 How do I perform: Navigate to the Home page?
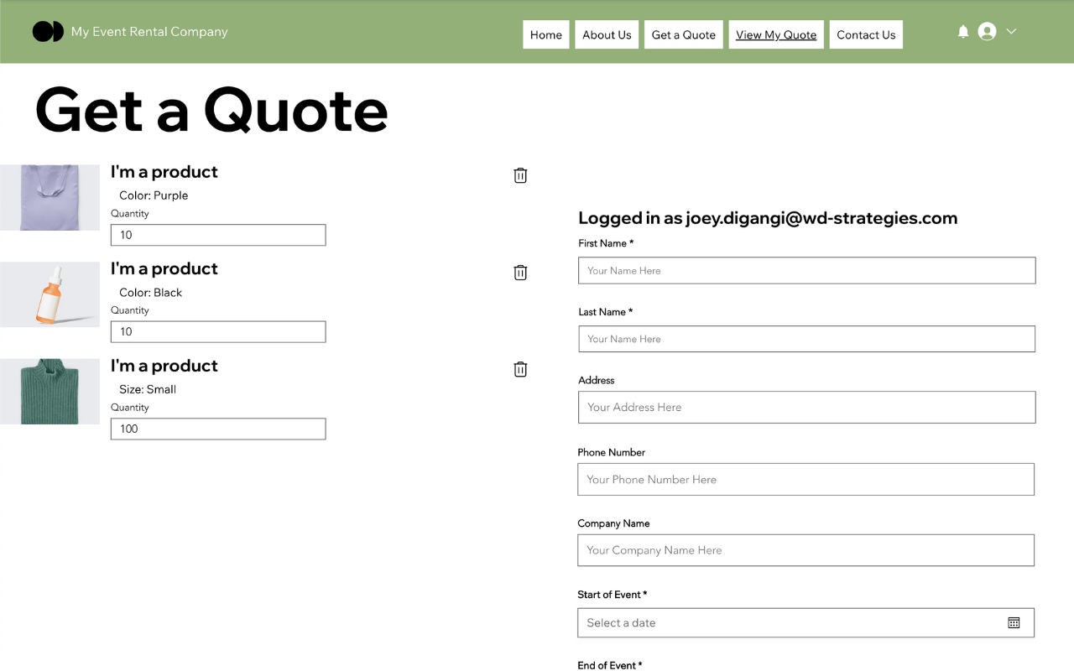coord(546,34)
